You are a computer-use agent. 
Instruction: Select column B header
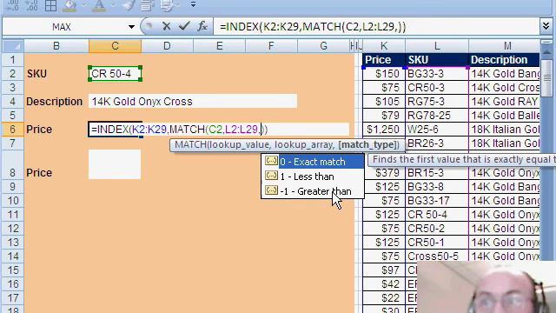tap(56, 46)
